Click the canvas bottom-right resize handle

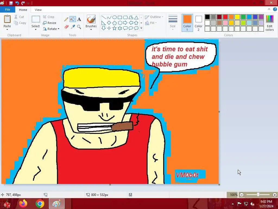point(219,185)
